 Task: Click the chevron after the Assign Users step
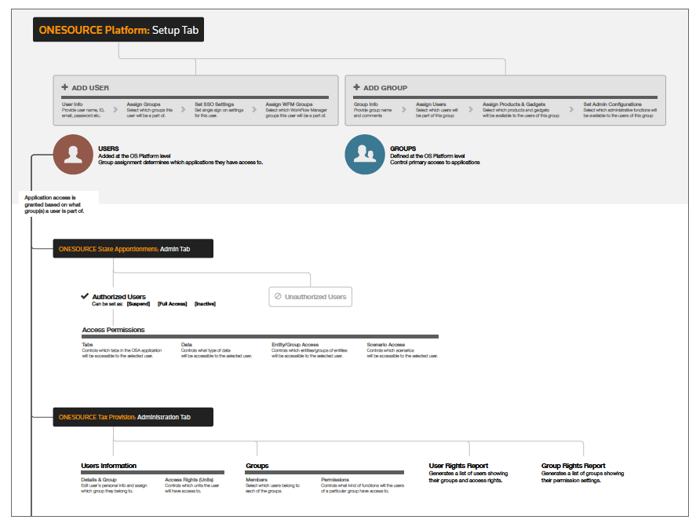[x=471, y=109]
